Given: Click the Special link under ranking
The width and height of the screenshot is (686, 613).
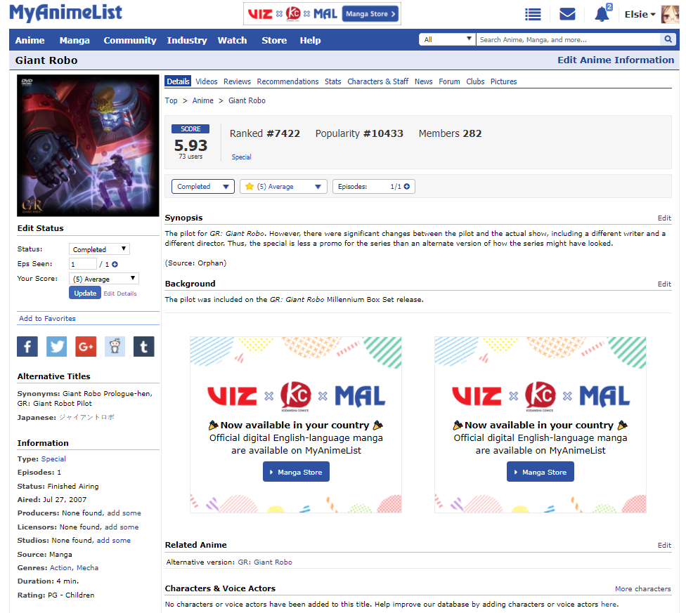Looking at the screenshot, I should [242, 157].
